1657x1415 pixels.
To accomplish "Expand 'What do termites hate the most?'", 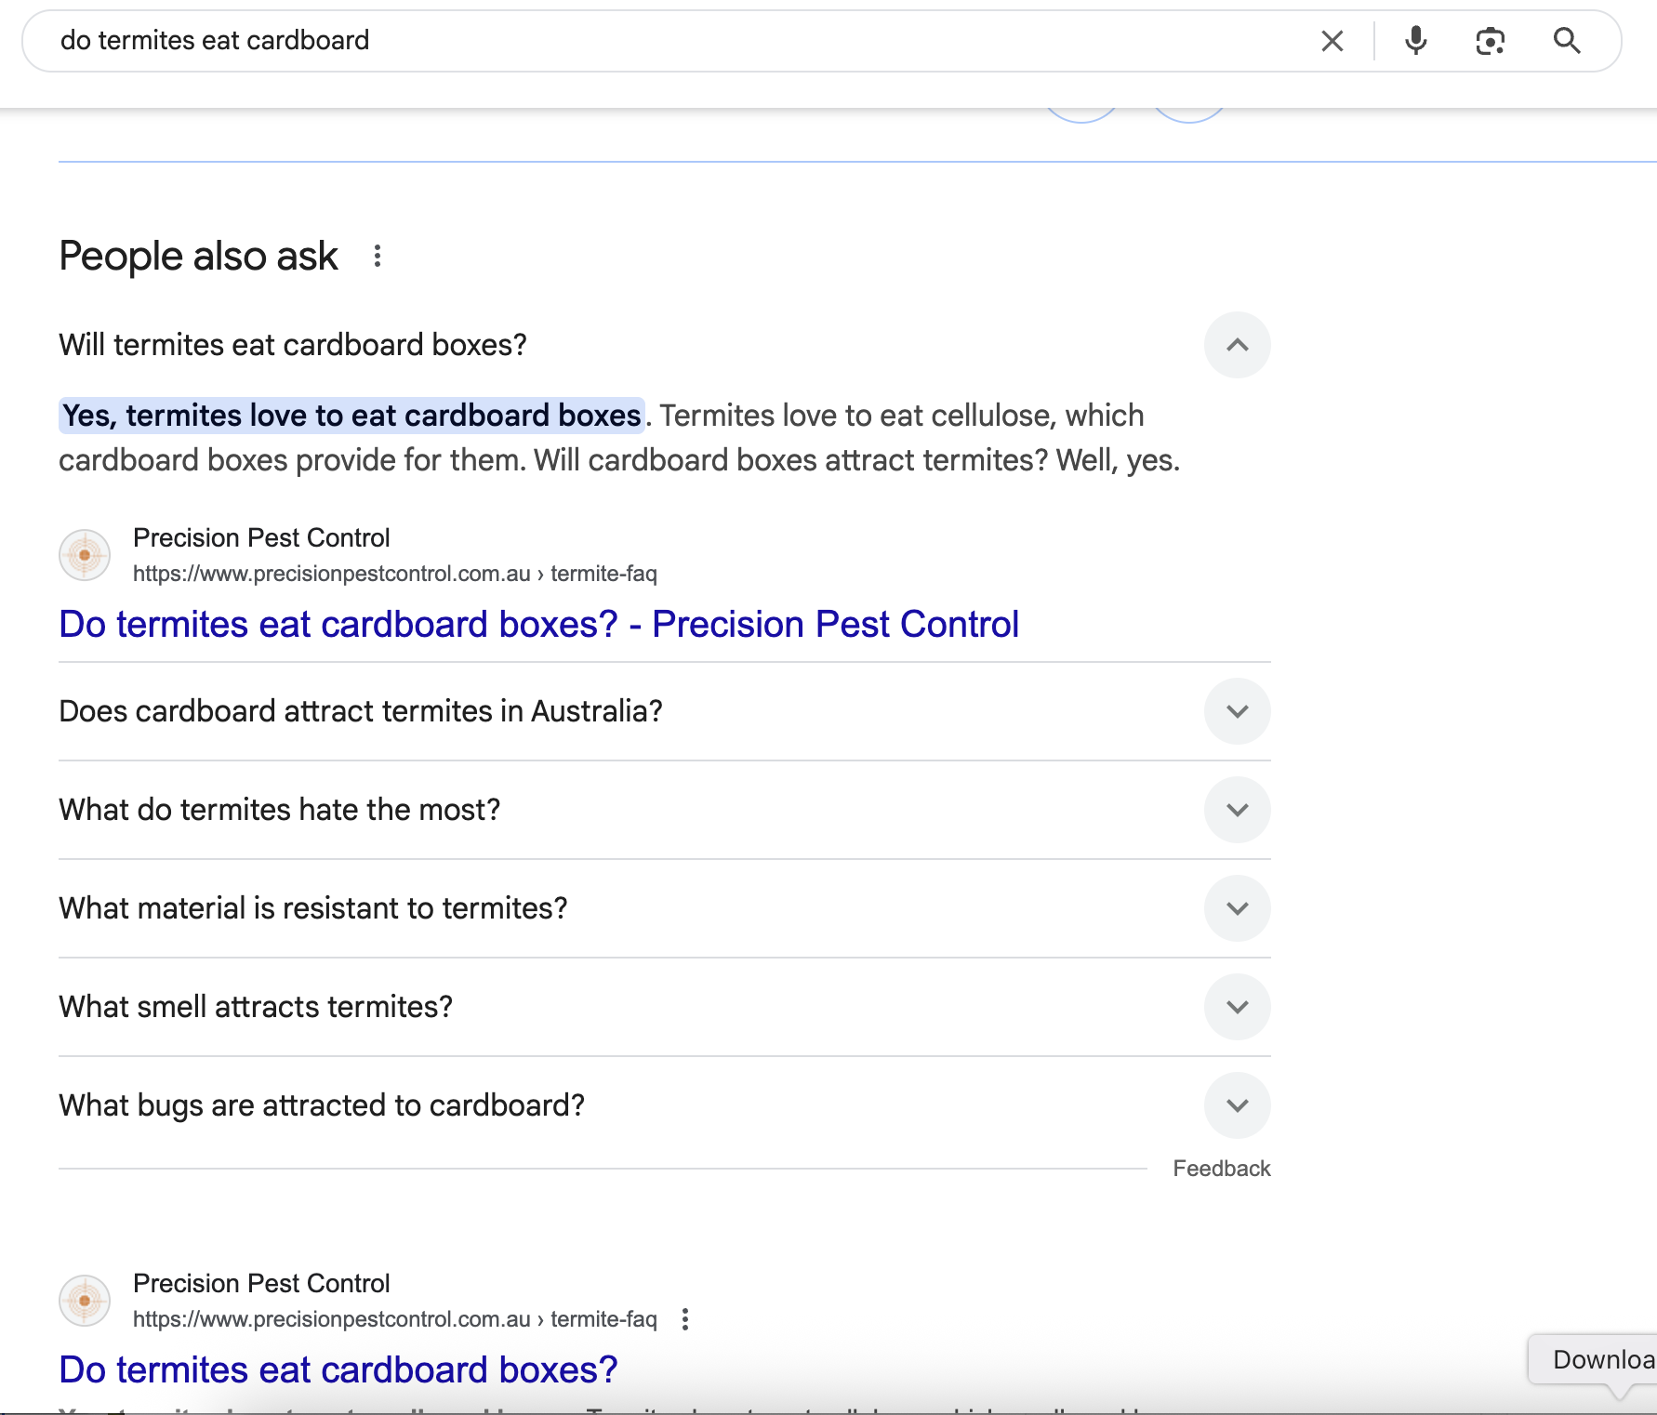I will tap(1237, 810).
